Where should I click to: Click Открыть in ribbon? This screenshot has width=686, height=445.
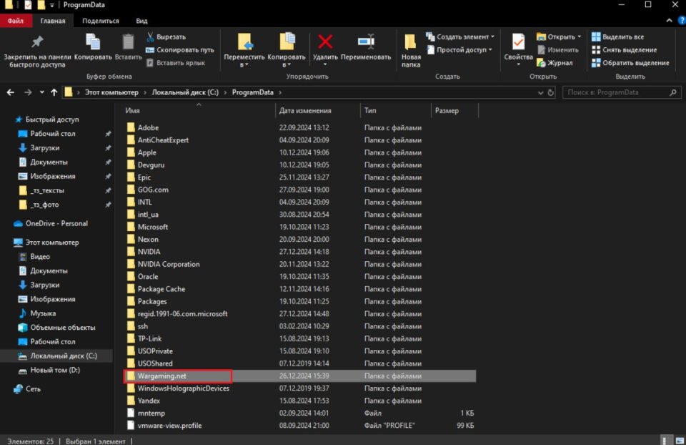coord(559,36)
